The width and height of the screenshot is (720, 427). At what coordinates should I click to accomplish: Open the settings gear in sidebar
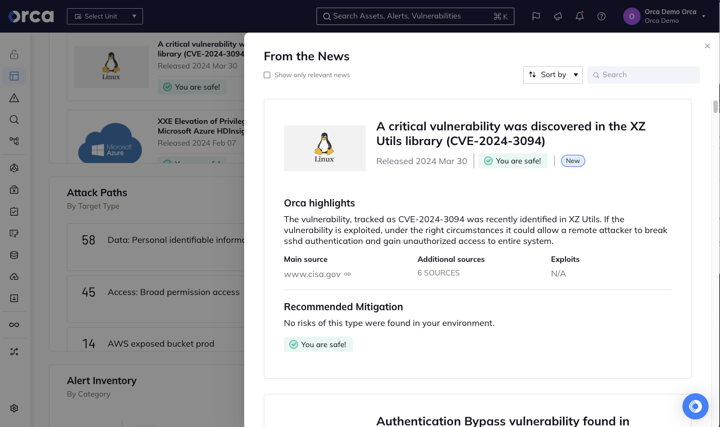click(14, 408)
